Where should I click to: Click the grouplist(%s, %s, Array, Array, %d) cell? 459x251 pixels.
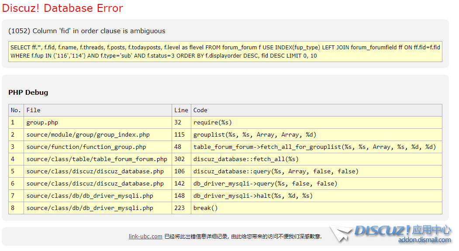(317, 135)
